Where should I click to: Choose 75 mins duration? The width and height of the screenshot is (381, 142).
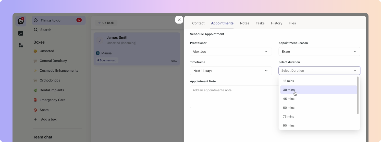tap(318, 117)
